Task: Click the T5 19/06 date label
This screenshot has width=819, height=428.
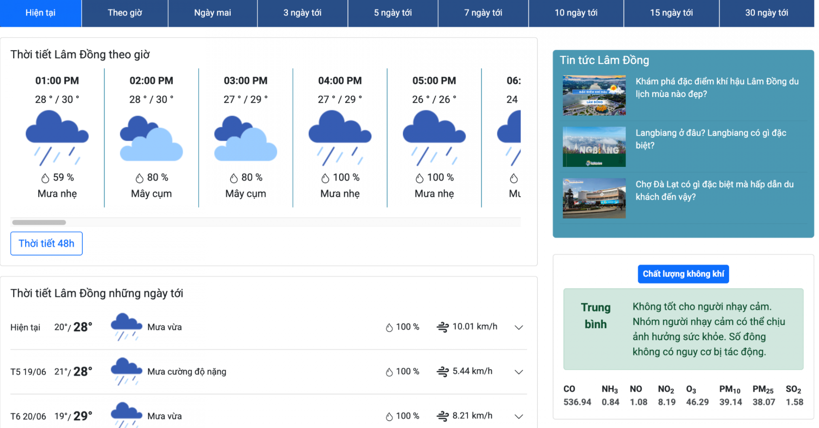Action: click(x=28, y=372)
